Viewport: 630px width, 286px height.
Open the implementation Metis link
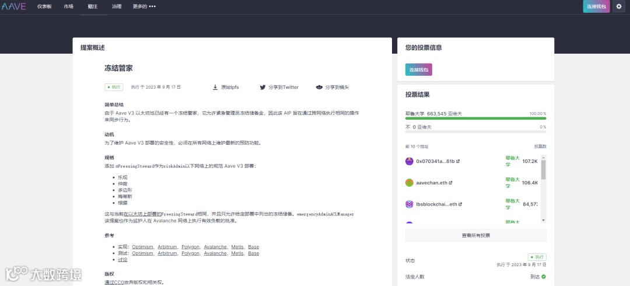click(x=237, y=247)
